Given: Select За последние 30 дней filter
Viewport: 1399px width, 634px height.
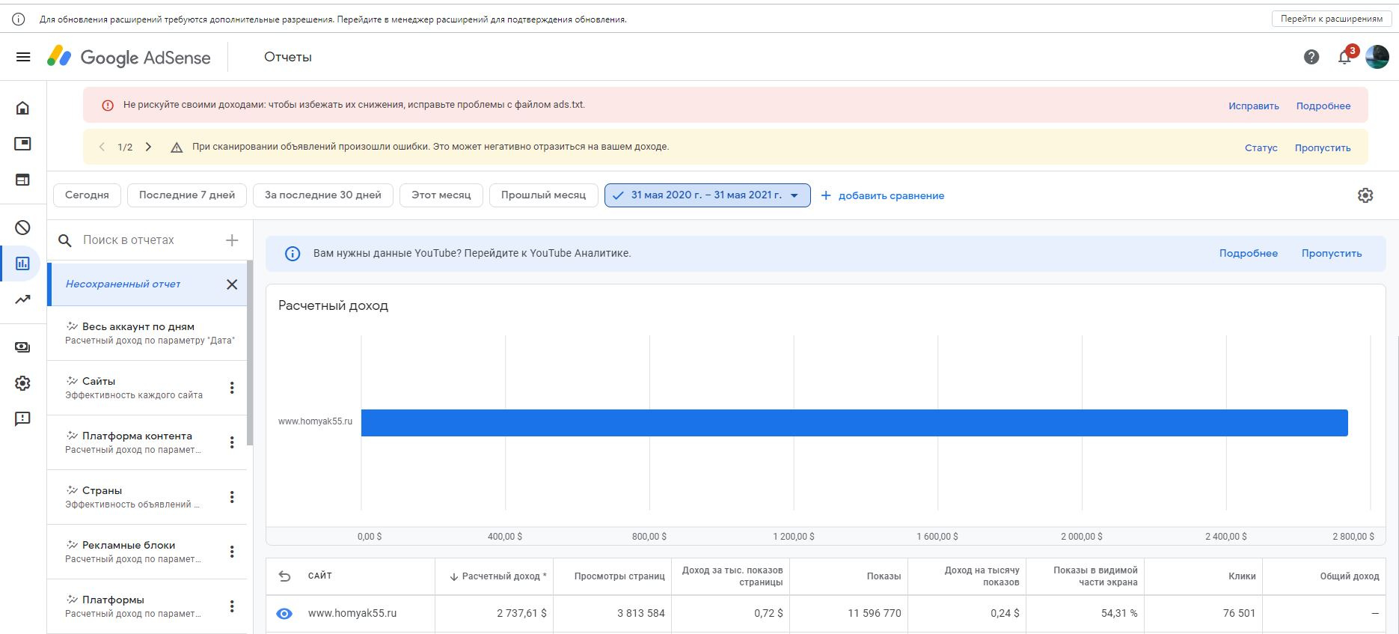Looking at the screenshot, I should (323, 195).
